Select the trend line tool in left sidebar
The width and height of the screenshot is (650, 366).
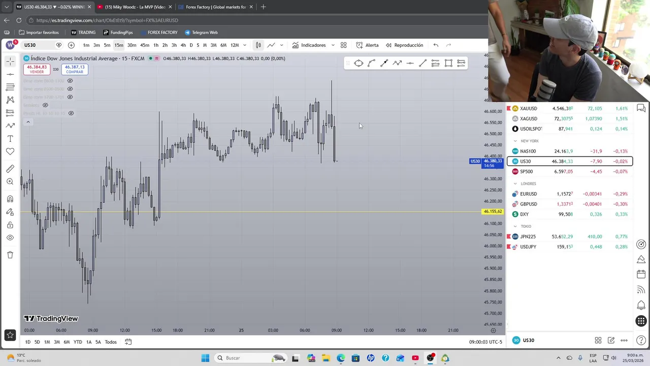(x=10, y=74)
